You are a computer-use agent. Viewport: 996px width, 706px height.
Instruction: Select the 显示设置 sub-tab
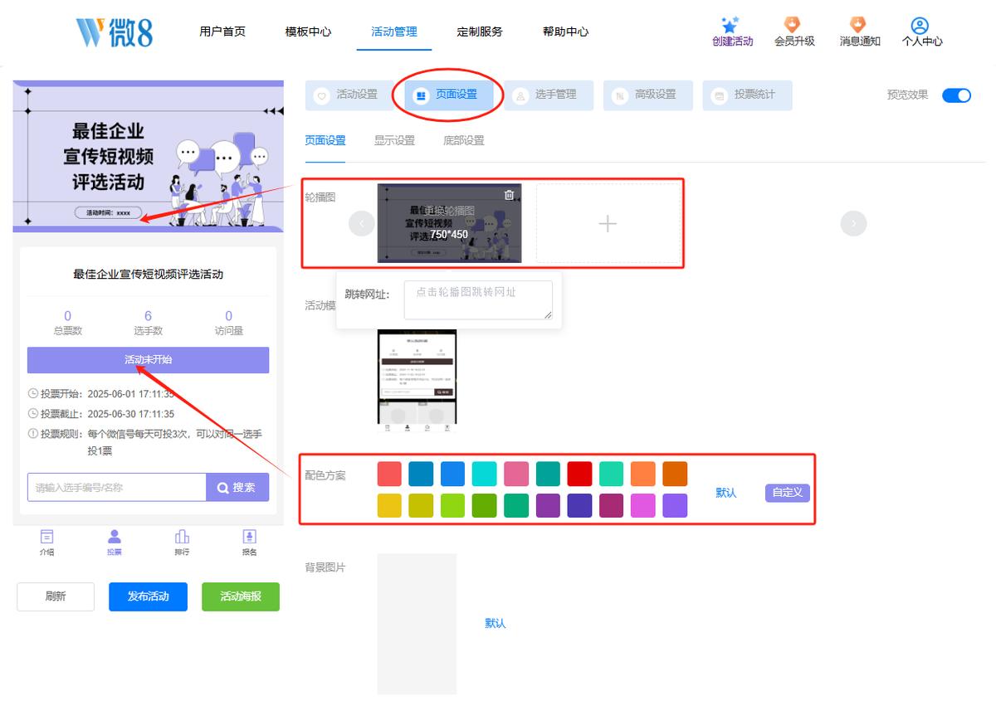(394, 140)
